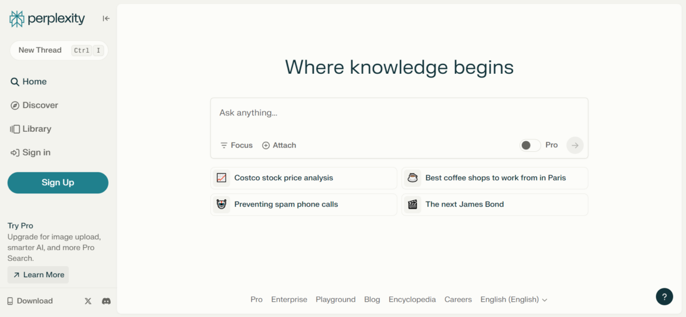
Task: Collapse the sidebar with the arrow icon
Action: (106, 19)
